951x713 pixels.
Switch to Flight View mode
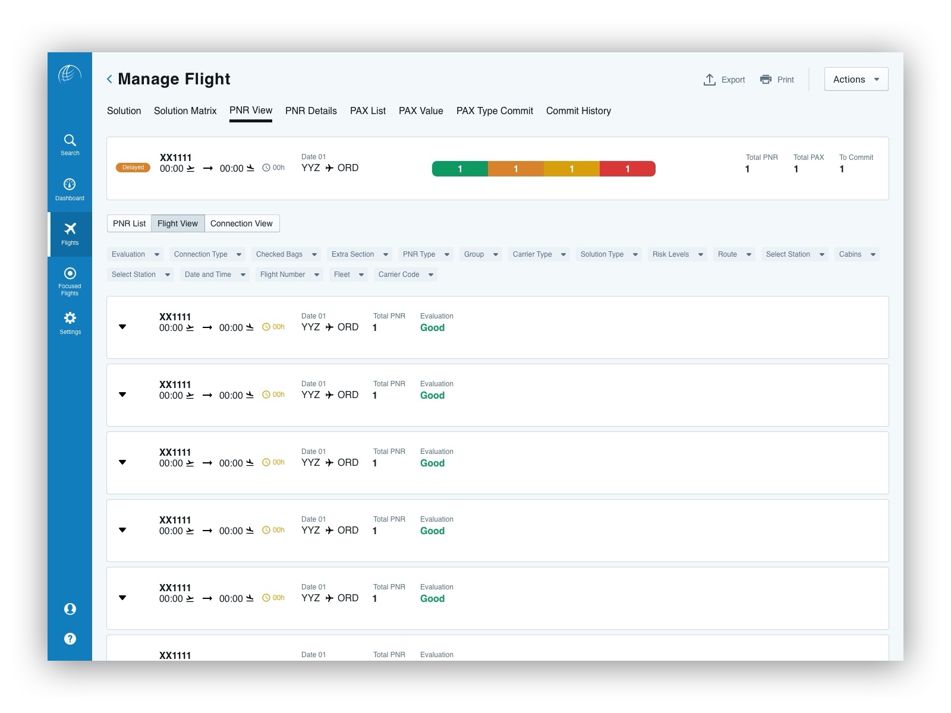point(178,223)
